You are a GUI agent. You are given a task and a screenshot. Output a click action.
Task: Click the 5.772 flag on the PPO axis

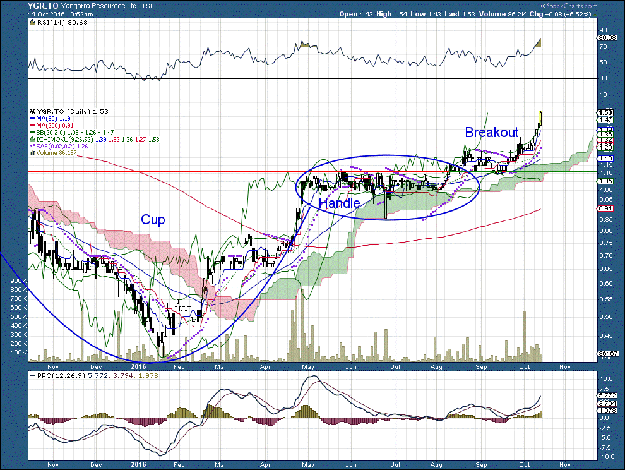(x=607, y=395)
